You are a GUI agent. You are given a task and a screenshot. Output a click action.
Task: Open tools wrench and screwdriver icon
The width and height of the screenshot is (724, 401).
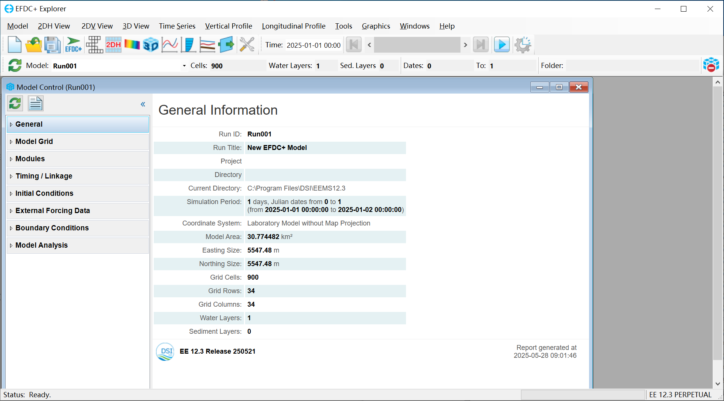coord(247,45)
